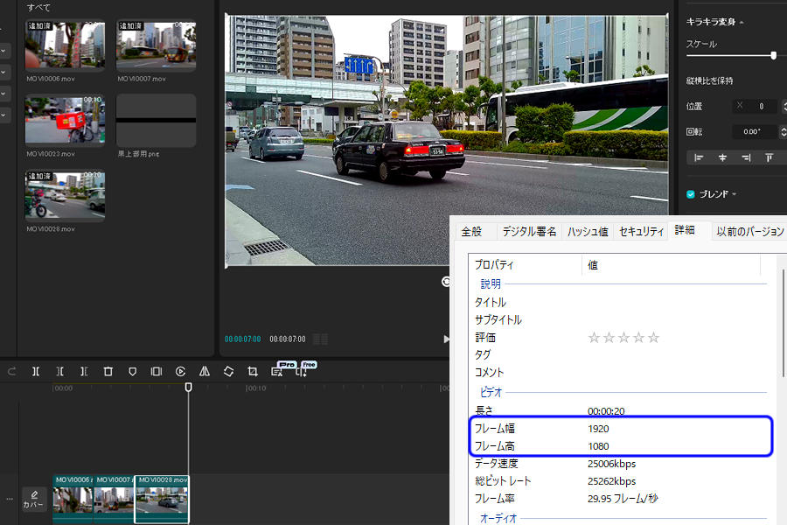Click the mirror flip icon in timeline toolbar
787x525 pixels.
pos(204,371)
